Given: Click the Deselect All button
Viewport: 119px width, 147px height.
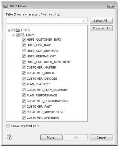Looking at the screenshot, I should click(101, 28).
